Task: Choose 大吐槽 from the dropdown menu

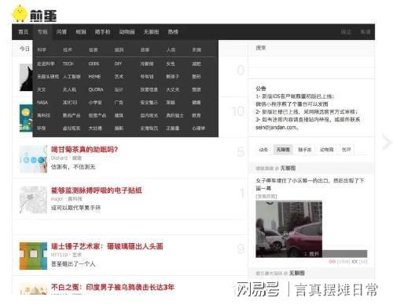Action: (x=95, y=129)
